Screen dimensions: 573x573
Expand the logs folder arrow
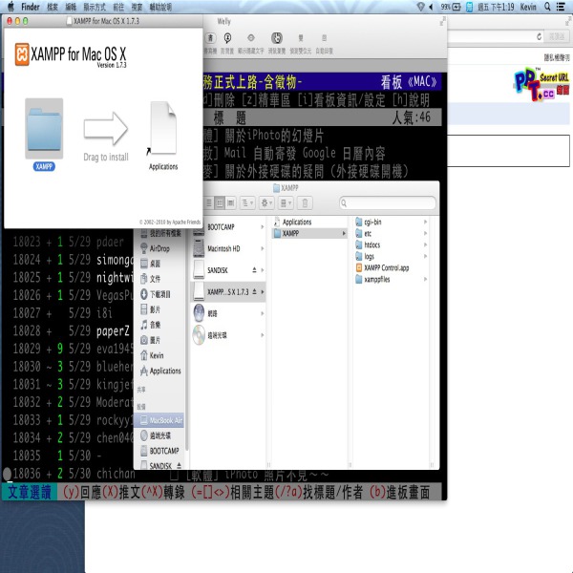(x=425, y=256)
